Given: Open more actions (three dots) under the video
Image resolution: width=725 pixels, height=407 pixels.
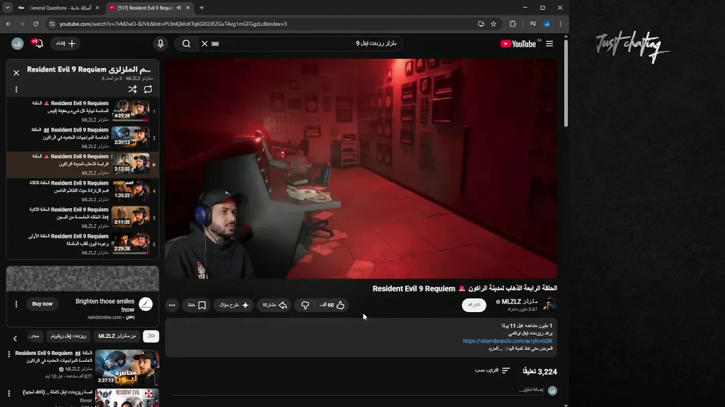Looking at the screenshot, I should (172, 305).
